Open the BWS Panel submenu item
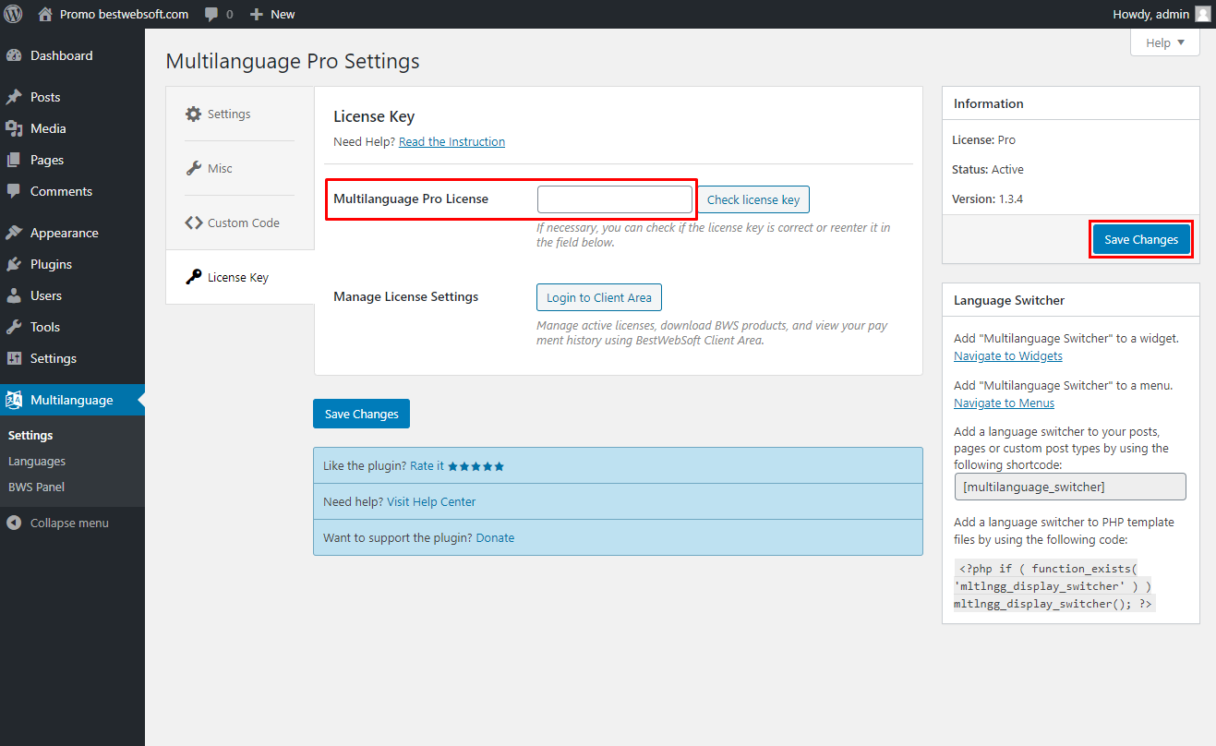The width and height of the screenshot is (1216, 746). (36, 487)
